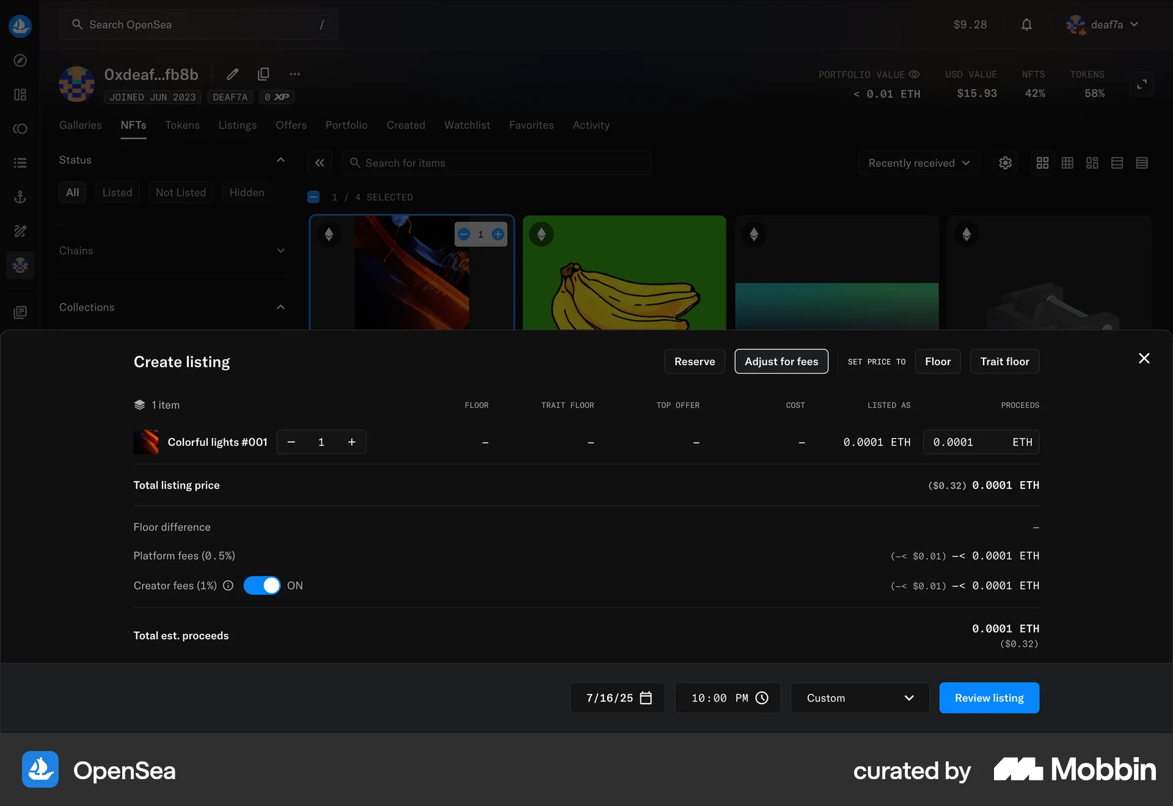Open the Custom duration dropdown
The height and width of the screenshot is (806, 1173).
(x=859, y=698)
